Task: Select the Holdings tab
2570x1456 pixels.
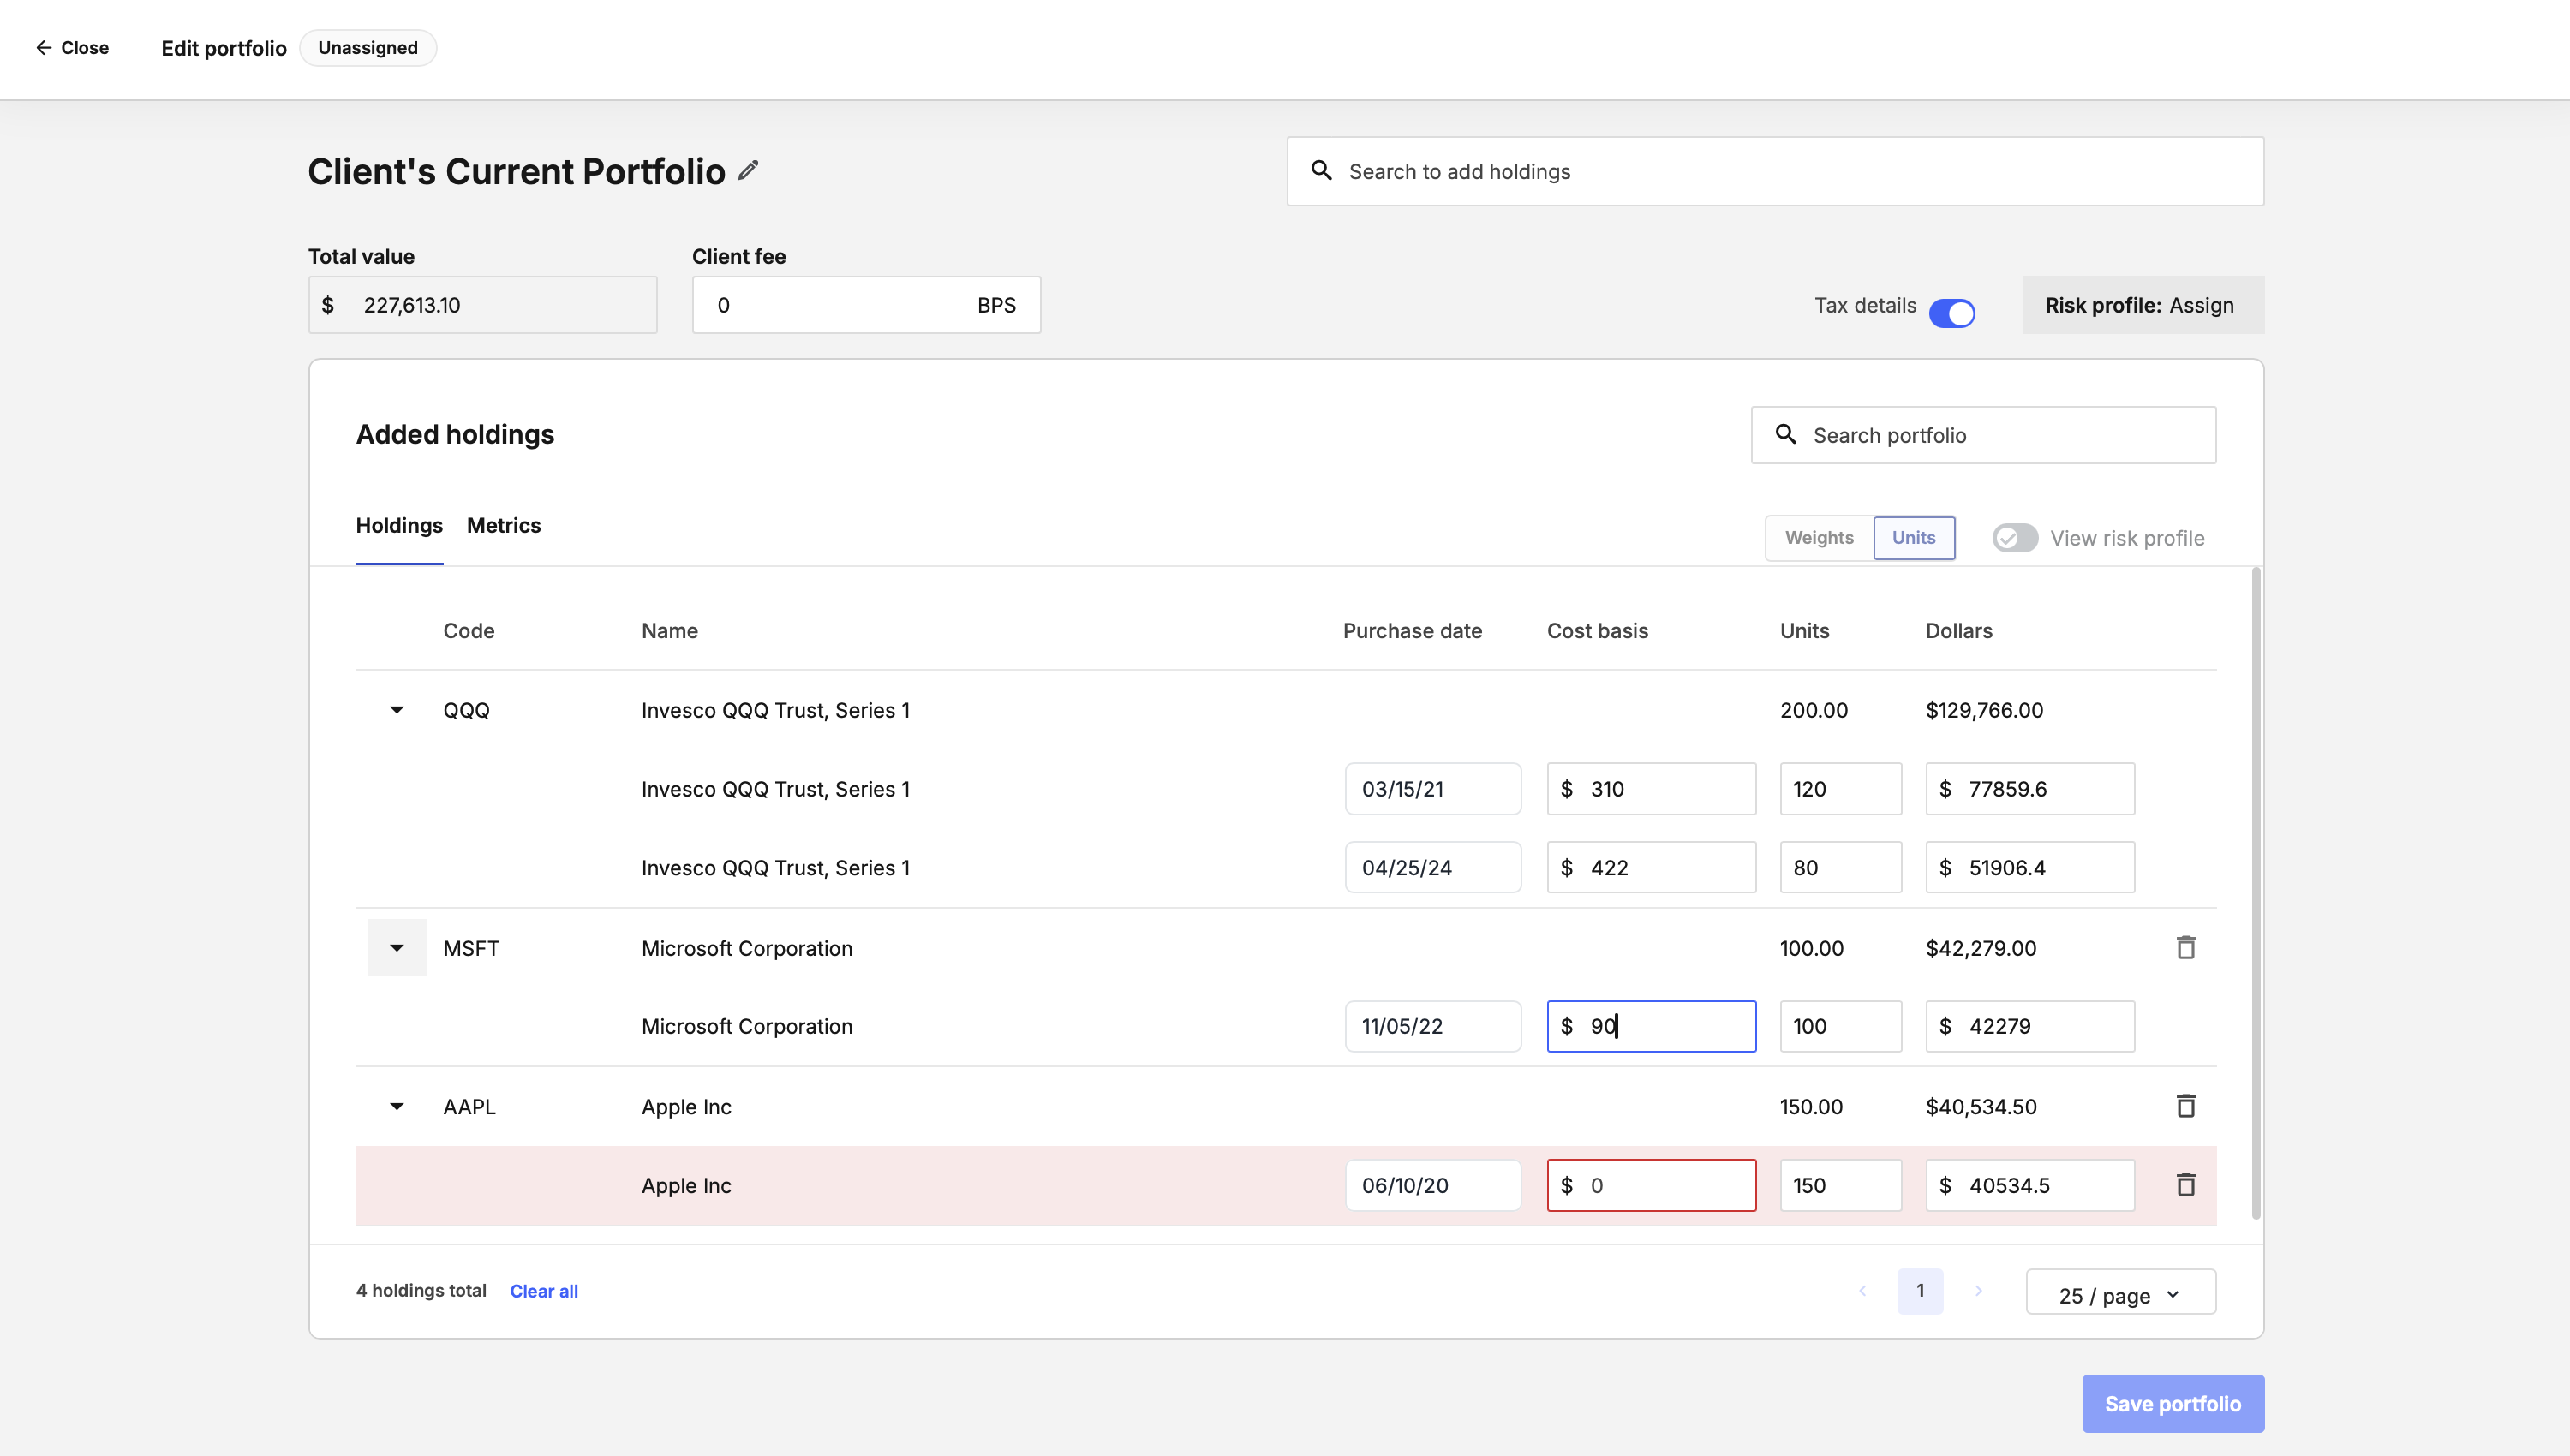Action: coord(399,526)
